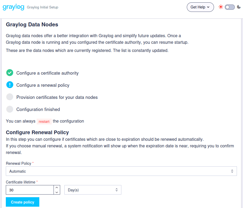Click the restart configuration link

44,122
